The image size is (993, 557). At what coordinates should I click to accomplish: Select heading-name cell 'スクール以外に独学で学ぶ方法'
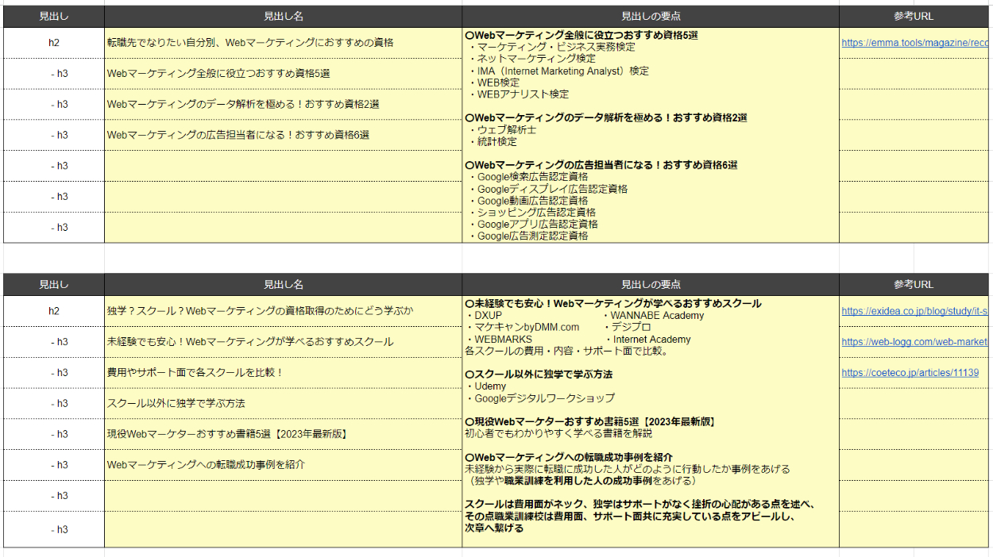[282, 404]
